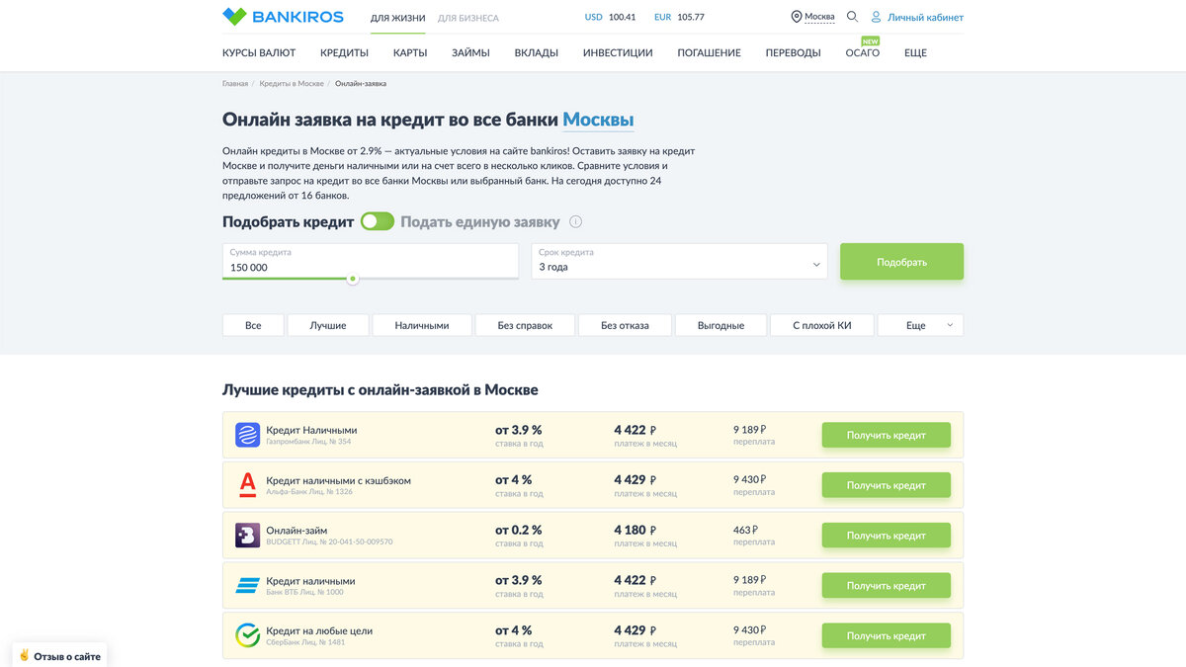Select the Без справок filter
The image size is (1186, 667).
point(525,325)
